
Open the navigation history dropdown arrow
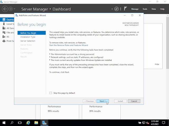click(x=15, y=9)
